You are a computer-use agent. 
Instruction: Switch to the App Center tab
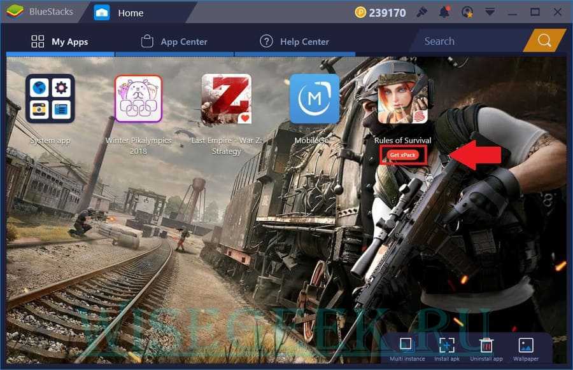coord(174,41)
